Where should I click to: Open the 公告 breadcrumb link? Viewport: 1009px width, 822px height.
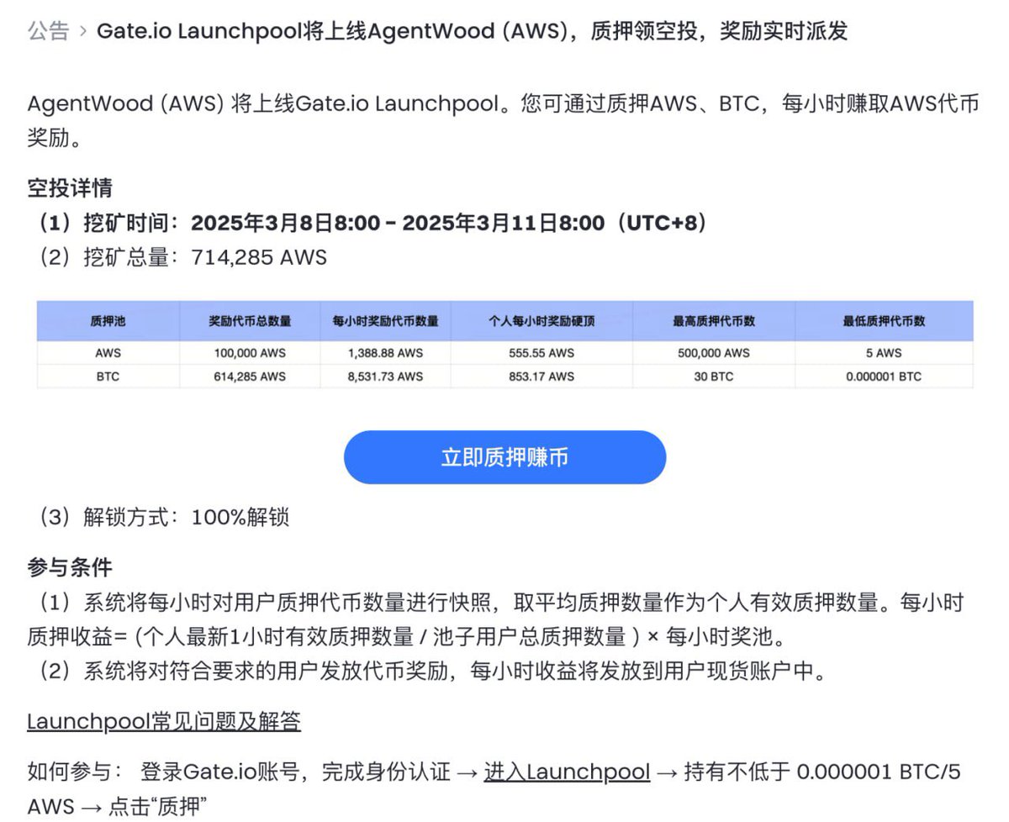48,32
